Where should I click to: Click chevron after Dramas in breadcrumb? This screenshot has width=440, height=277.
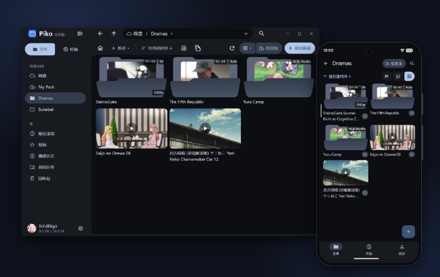(x=172, y=34)
